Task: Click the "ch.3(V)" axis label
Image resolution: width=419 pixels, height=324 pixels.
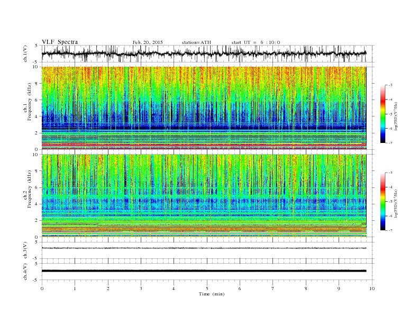Action: point(25,250)
